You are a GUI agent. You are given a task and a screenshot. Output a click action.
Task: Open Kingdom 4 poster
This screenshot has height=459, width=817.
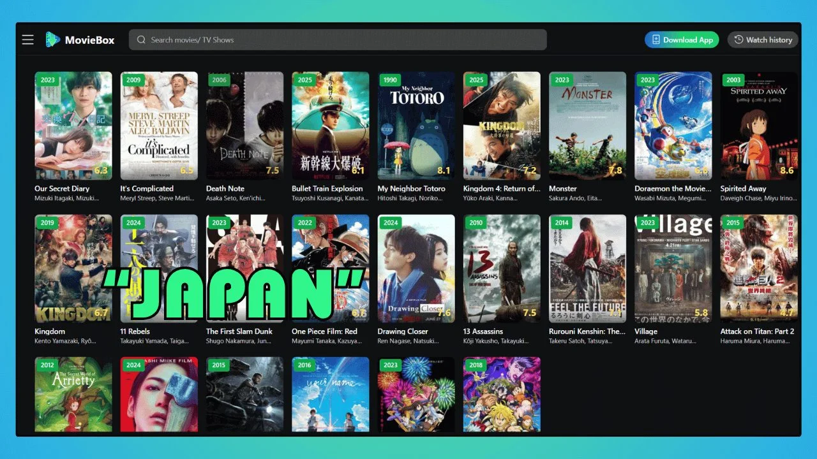(502, 126)
